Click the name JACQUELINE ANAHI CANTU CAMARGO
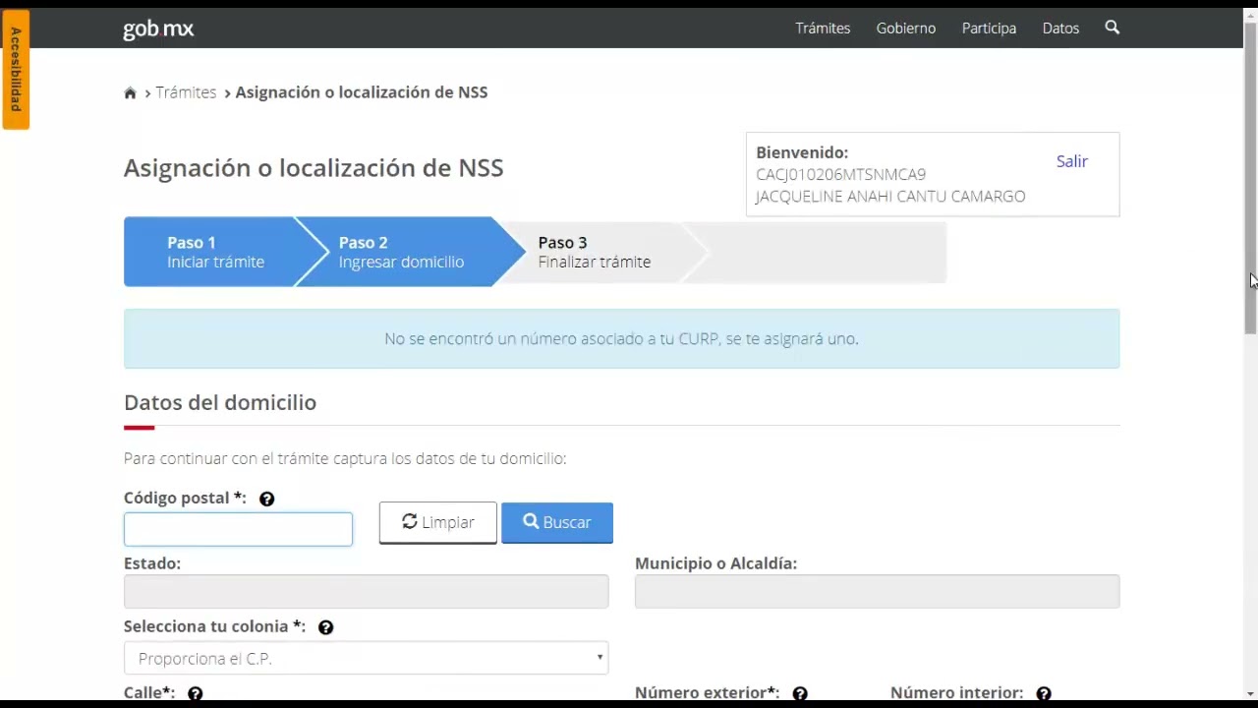 [890, 196]
